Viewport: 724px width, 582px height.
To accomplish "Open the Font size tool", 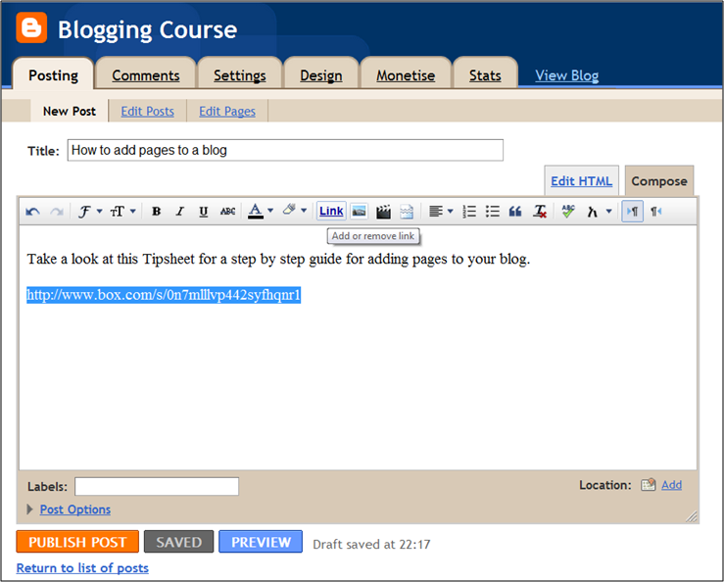I will 117,212.
